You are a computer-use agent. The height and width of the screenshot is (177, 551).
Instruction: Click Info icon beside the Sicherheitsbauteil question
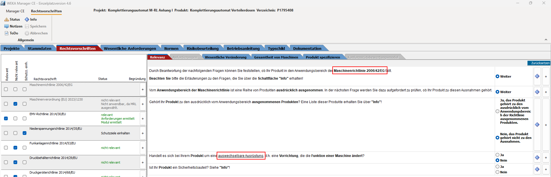(x=537, y=169)
